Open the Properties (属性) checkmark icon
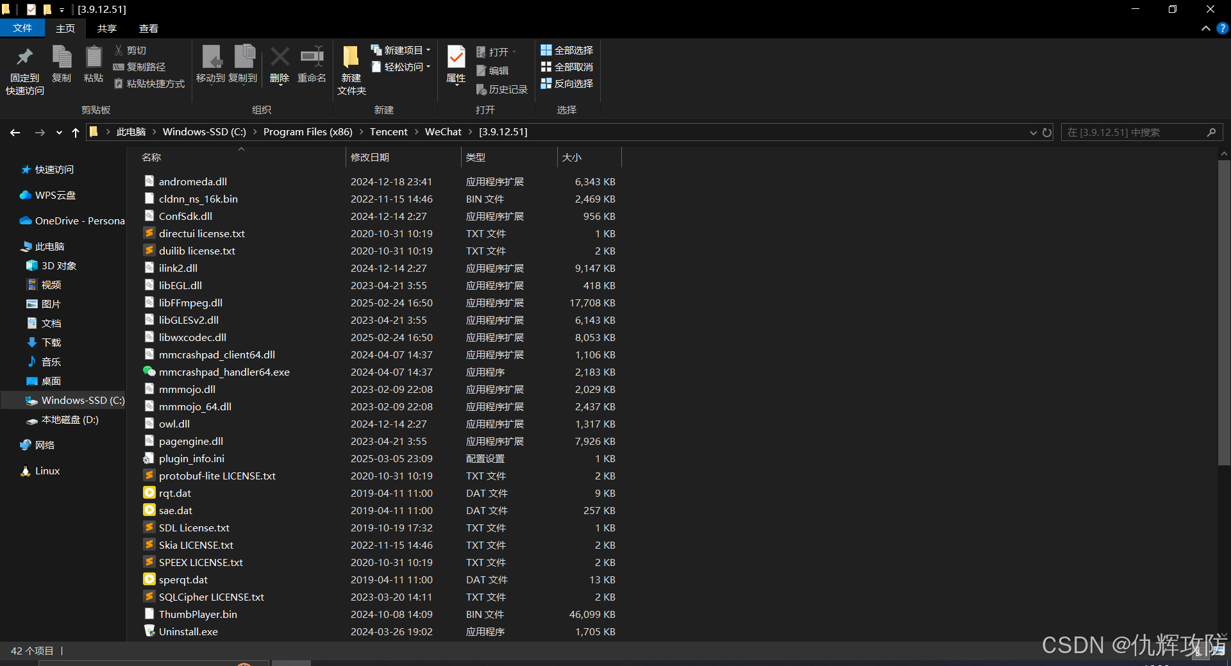The image size is (1231, 666). 456,57
